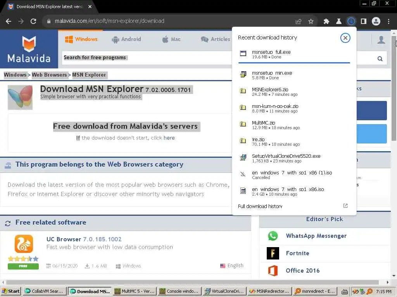Open Office 2016 in Editor's Pick
Viewport: 397px width, 297px height.
click(x=302, y=270)
